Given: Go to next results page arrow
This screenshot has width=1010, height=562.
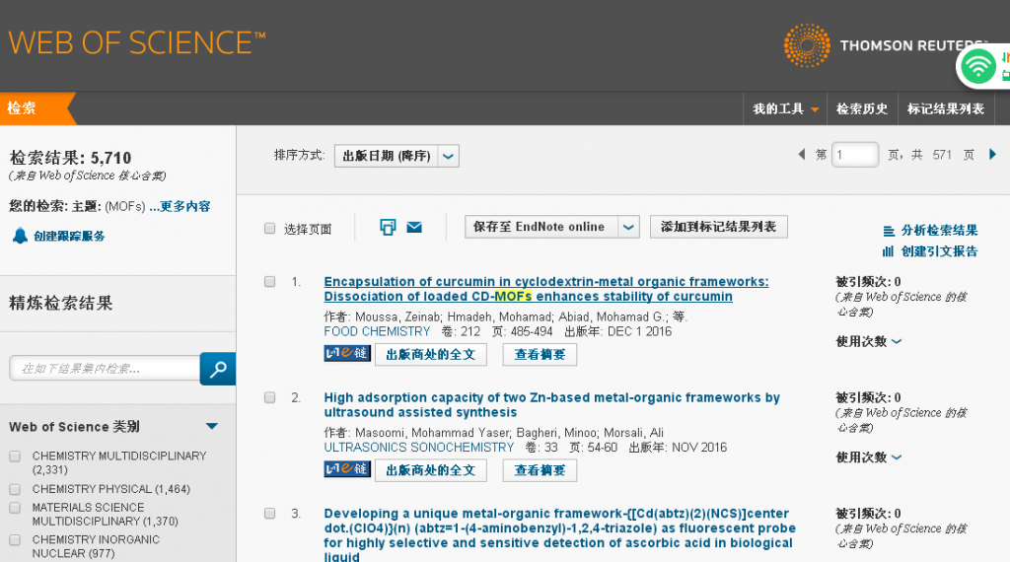Looking at the screenshot, I should (x=992, y=155).
